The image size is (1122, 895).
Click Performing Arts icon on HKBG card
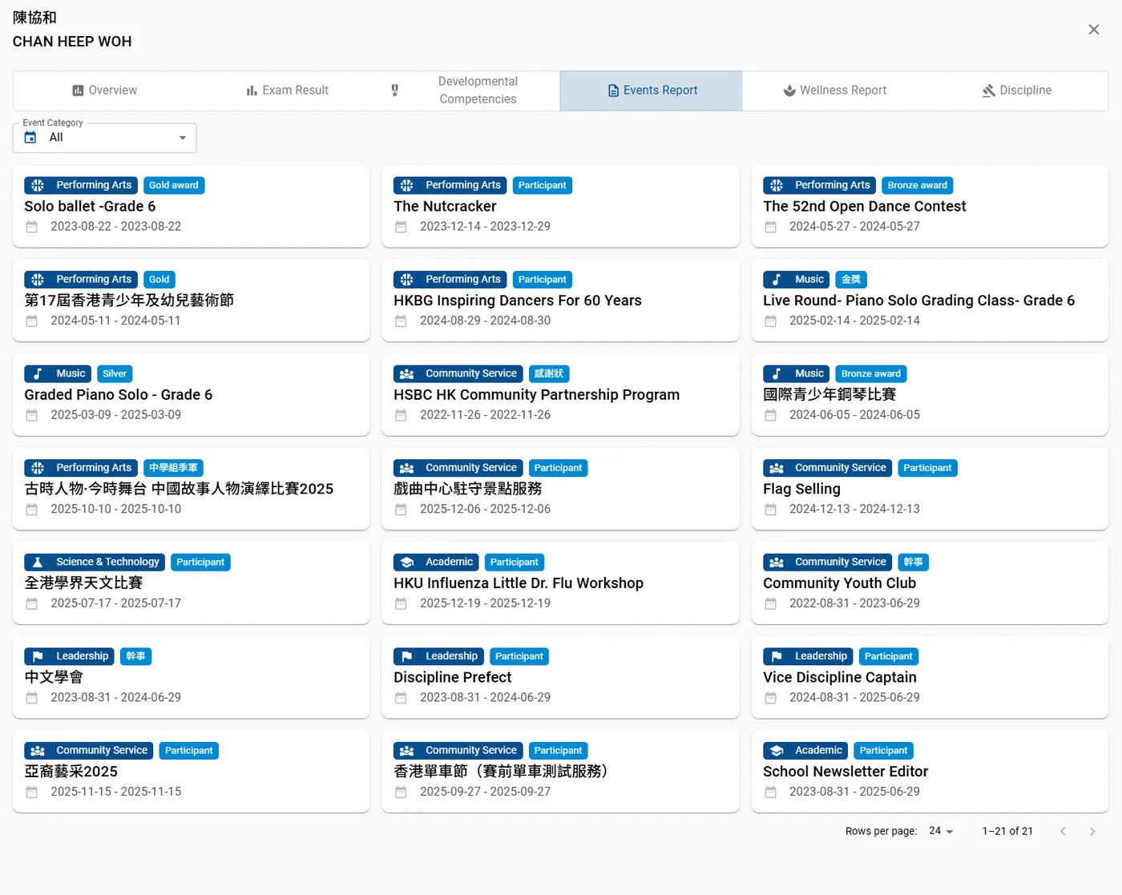[x=407, y=280]
